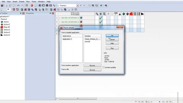This screenshot has width=183, height=103.
Task: Click the black play arrow Active 5 column
Action: coord(142,14)
